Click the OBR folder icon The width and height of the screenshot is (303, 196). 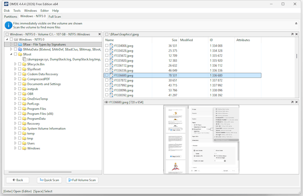pyautogui.click(x=24, y=94)
